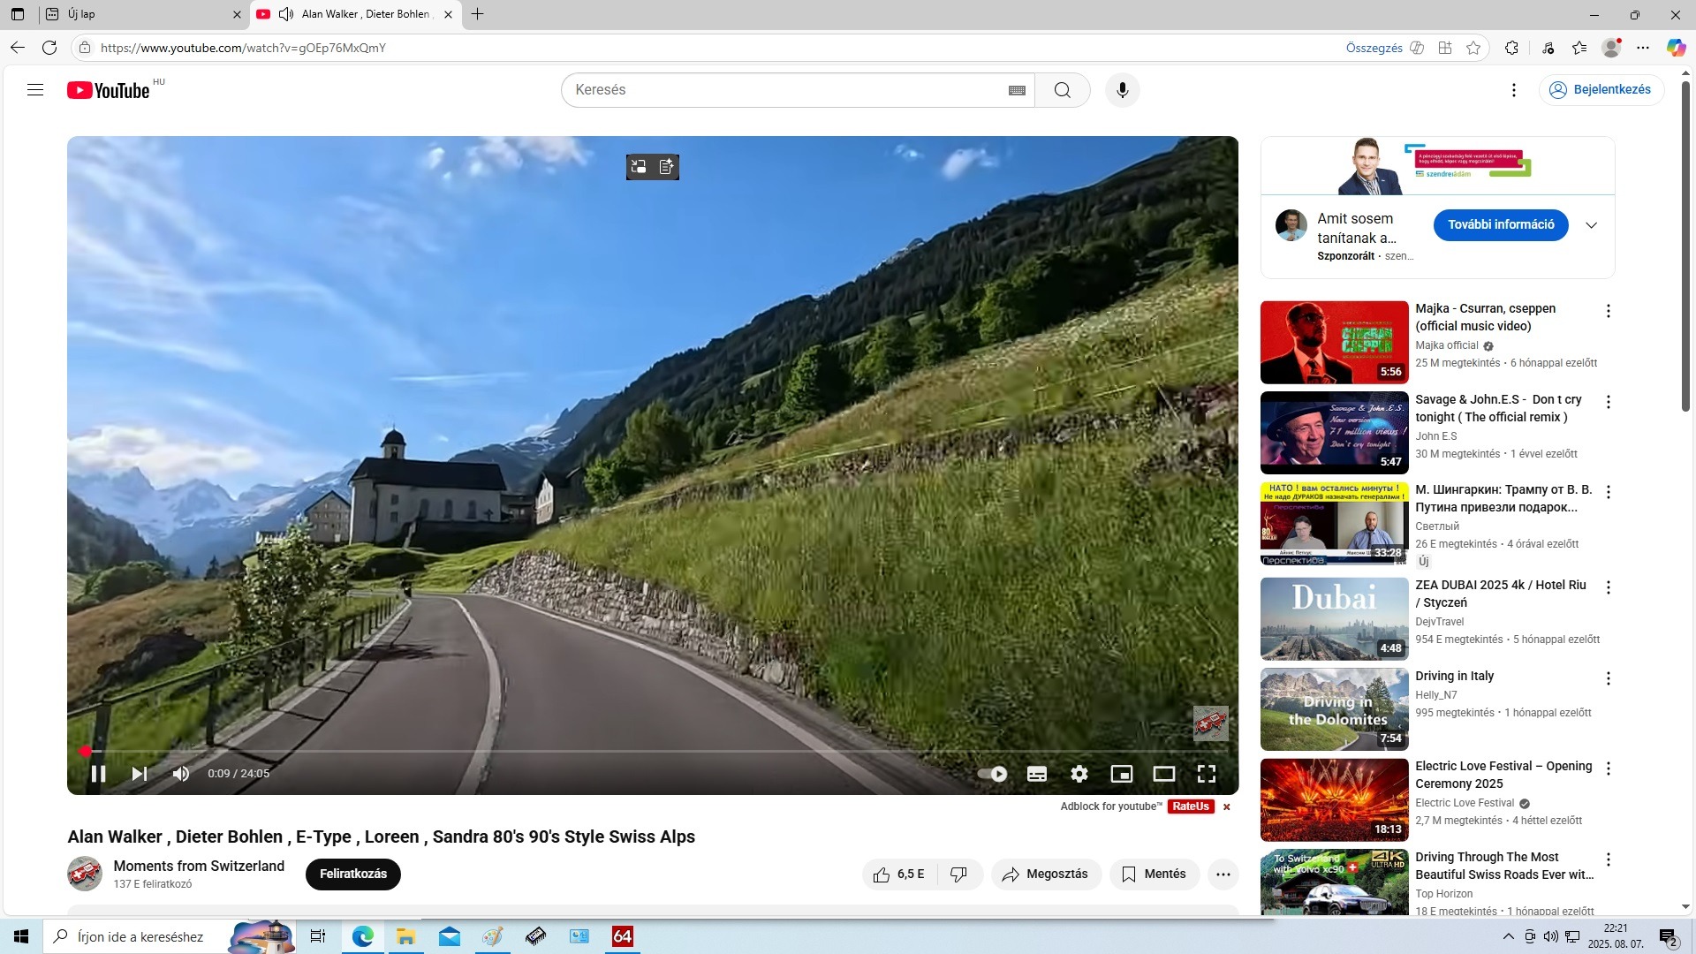The image size is (1696, 954).
Task: Dislike the video
Action: click(958, 874)
